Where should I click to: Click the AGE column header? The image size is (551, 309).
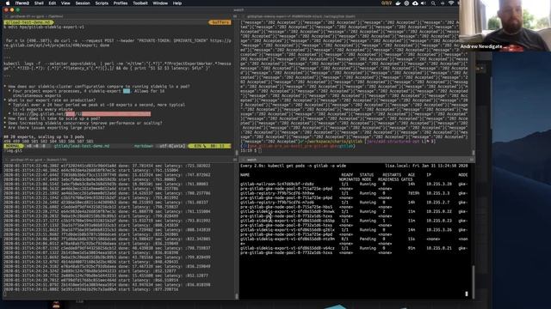(411, 175)
